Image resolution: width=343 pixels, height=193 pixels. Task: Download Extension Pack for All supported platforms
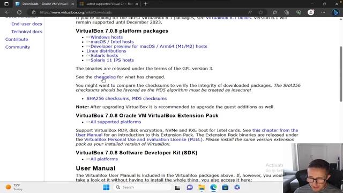click(116, 122)
